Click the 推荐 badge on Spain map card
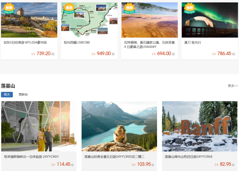The width and height of the screenshot is (239, 174). click(x=69, y=8)
